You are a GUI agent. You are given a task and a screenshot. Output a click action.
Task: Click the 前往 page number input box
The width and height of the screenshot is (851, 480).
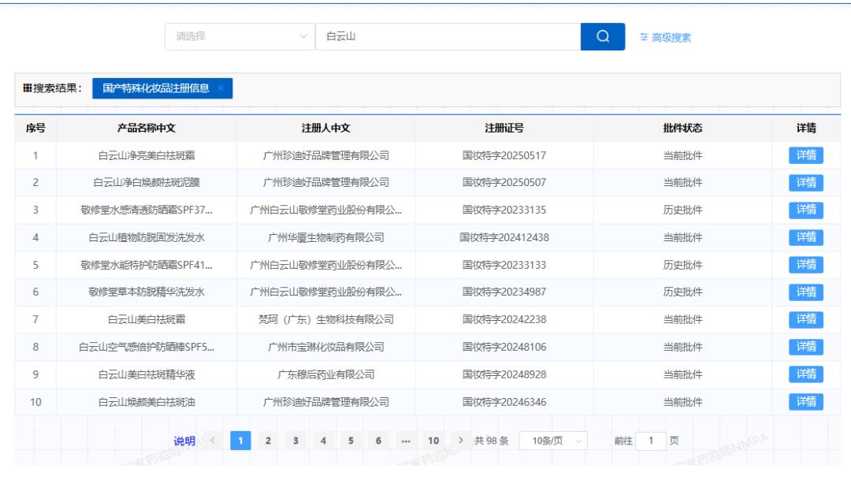651,441
